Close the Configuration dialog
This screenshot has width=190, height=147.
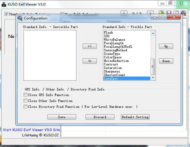click(174, 17)
